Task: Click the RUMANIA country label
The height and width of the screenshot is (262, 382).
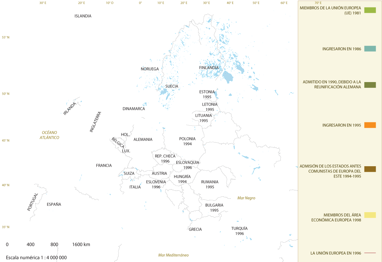Action: [x=210, y=182]
